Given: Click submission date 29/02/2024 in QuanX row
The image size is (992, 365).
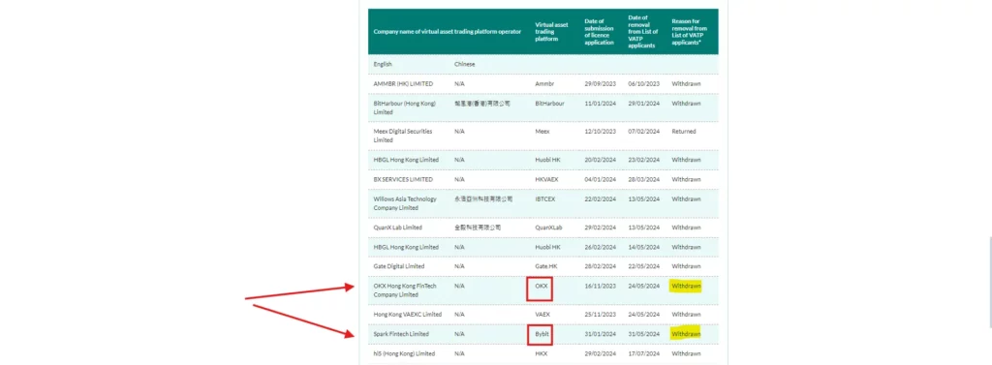Looking at the screenshot, I should coord(600,228).
